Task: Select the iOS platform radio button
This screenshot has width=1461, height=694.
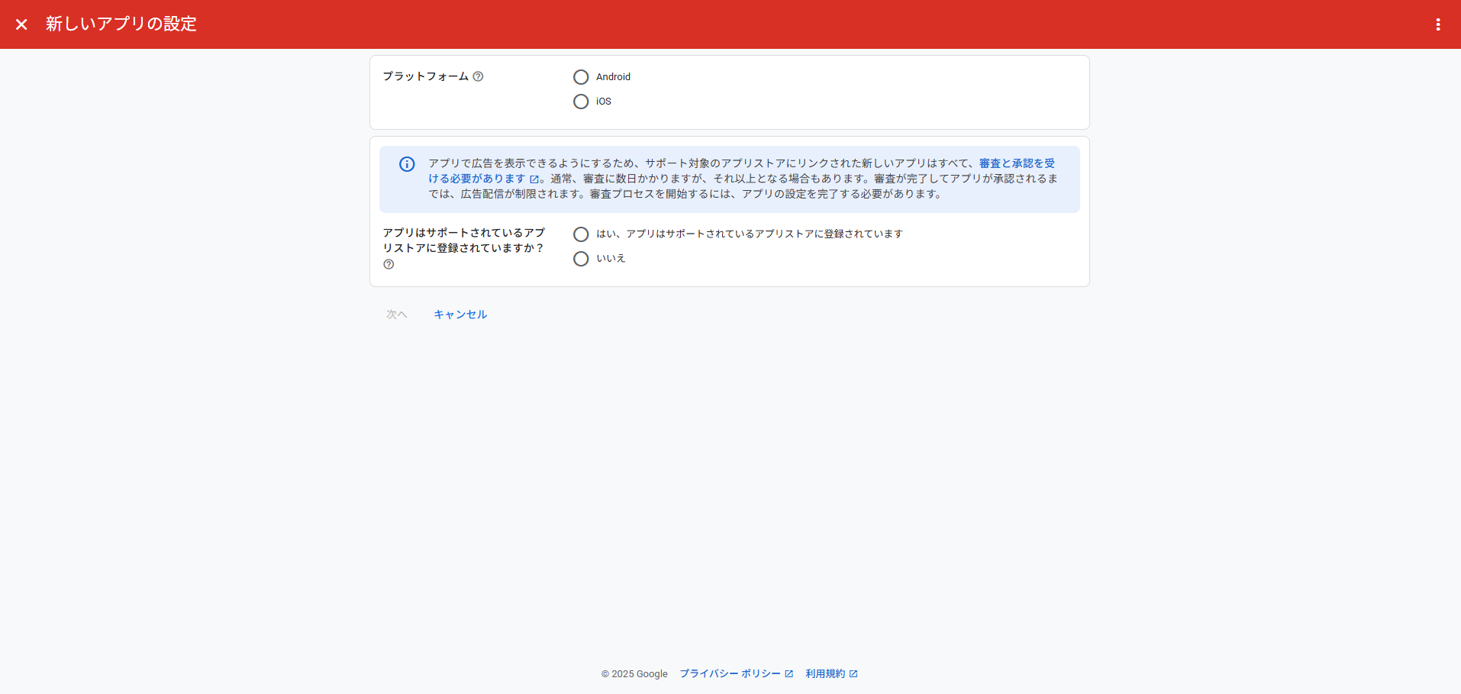Action: click(581, 102)
